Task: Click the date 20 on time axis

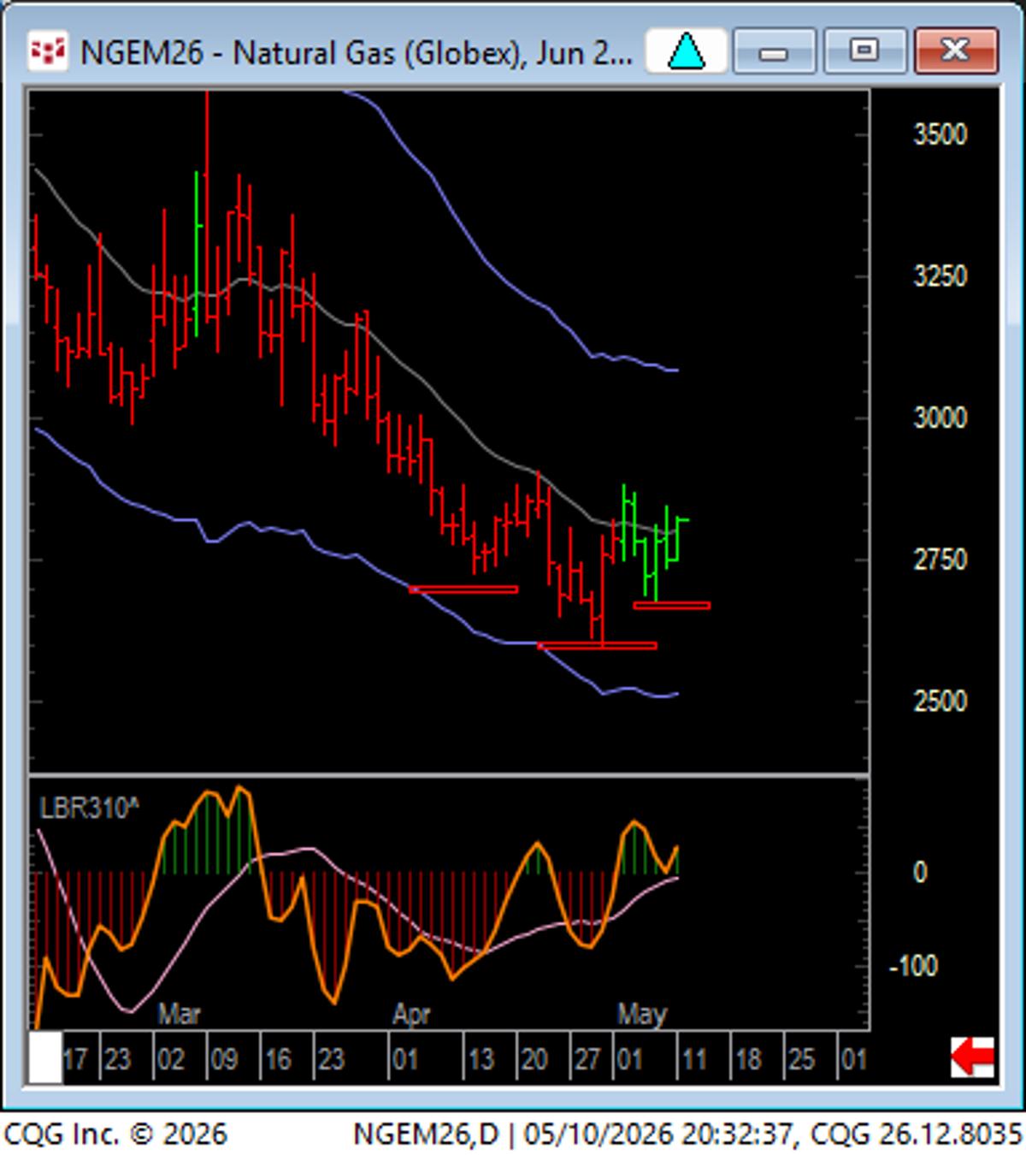Action: coord(534,1060)
